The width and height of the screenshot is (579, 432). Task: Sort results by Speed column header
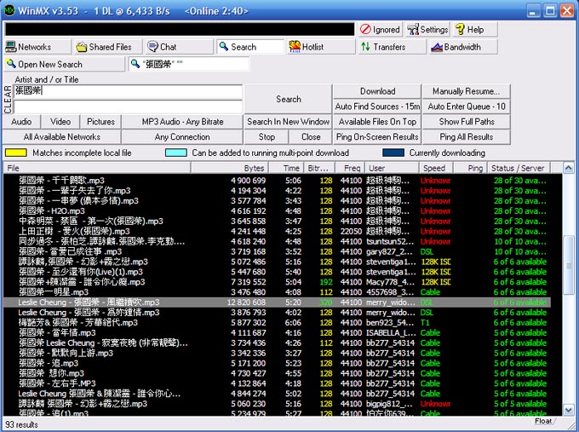[436, 168]
